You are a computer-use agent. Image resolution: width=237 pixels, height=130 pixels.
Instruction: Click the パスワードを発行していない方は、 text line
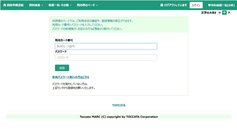[70, 84]
